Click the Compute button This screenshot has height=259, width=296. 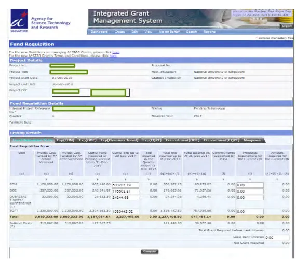[150, 251]
